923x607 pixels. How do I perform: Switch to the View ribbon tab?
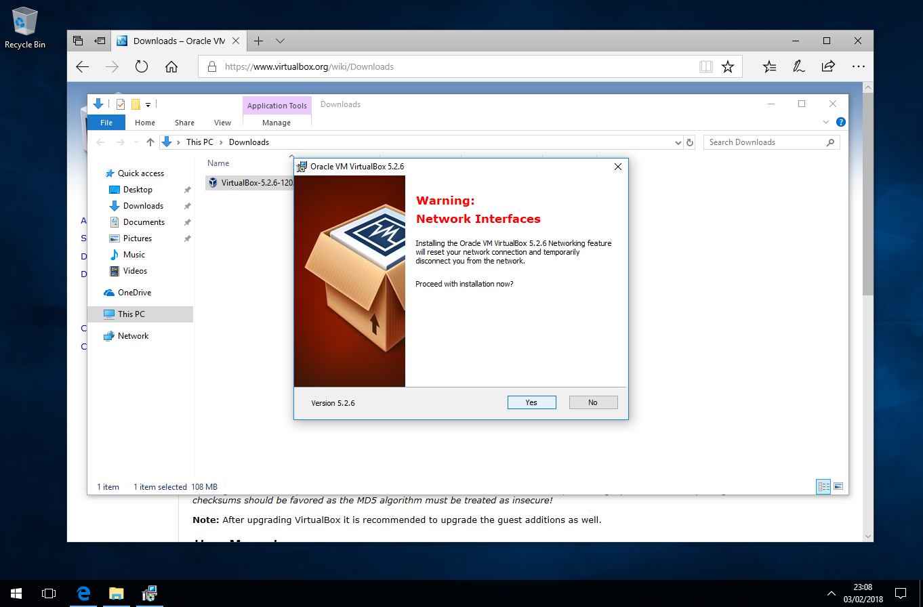222,123
